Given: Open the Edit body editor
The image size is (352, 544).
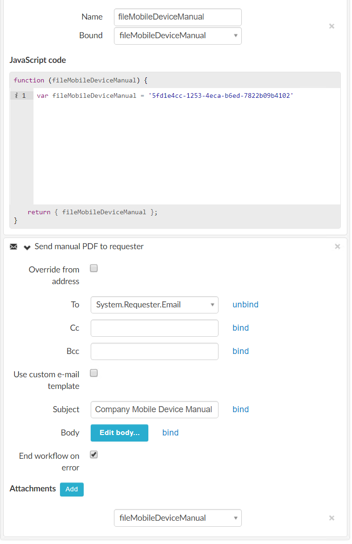Looking at the screenshot, I should [119, 433].
